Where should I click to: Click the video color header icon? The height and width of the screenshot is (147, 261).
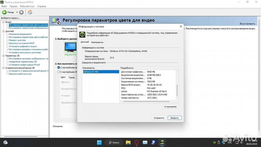pos(57,21)
